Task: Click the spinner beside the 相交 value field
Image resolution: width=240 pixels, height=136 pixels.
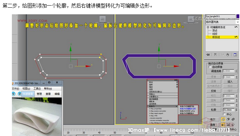Action: (x=237, y=96)
